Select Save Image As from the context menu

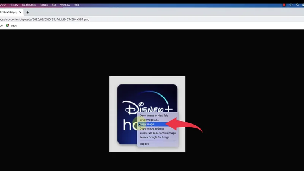tap(149, 120)
